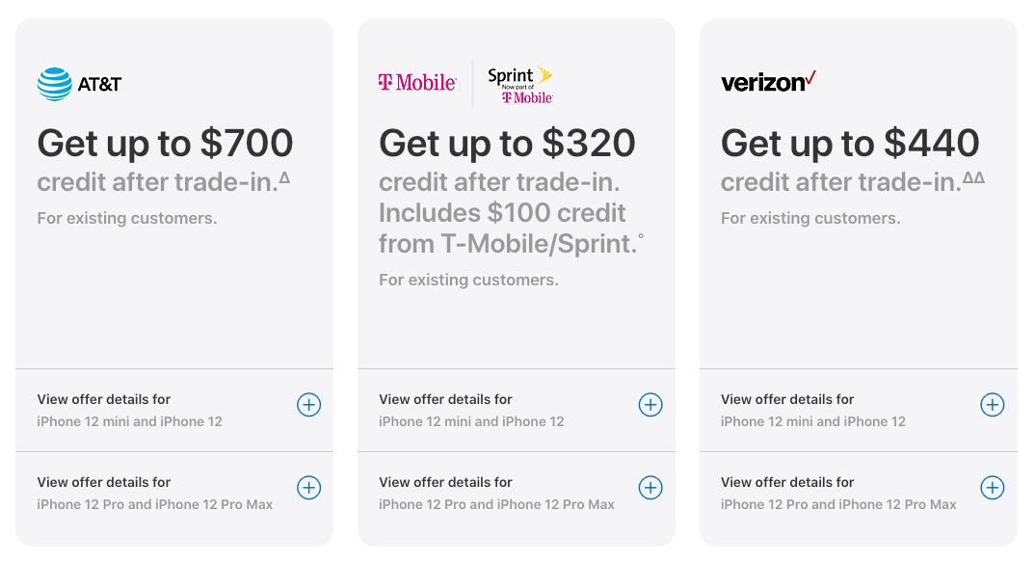Click the AT&T globe logo
The height and width of the screenshot is (565, 1035).
(x=55, y=84)
